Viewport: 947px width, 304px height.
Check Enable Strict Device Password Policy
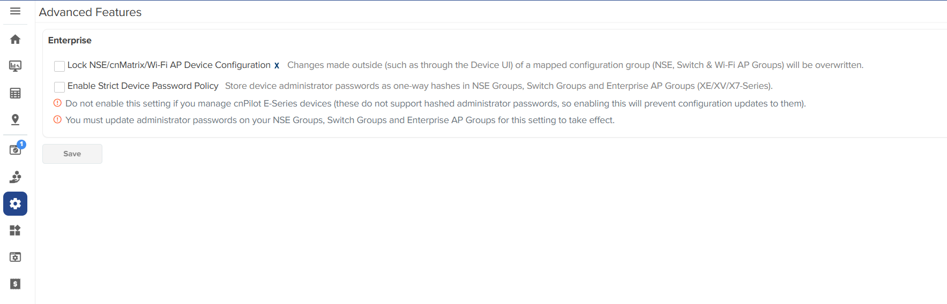59,87
